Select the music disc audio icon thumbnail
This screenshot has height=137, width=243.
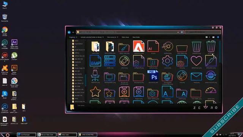coord(167,46)
